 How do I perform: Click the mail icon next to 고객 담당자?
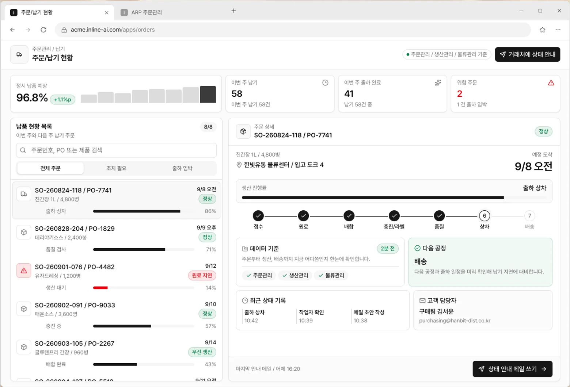click(x=422, y=300)
